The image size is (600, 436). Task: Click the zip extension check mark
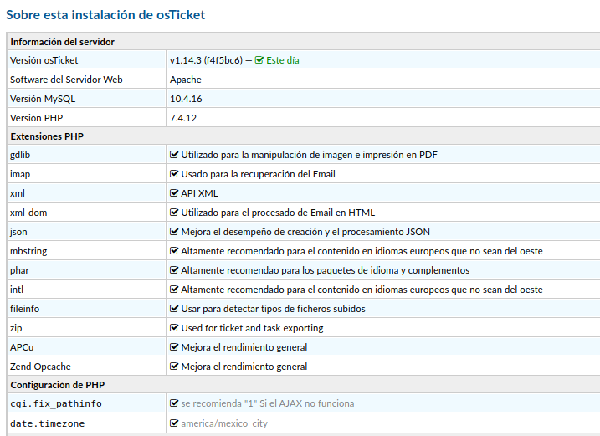coord(174,328)
